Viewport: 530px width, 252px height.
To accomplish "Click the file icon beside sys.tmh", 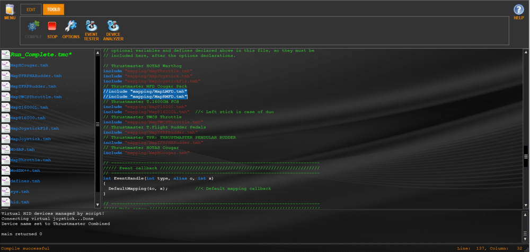I will click(5, 192).
